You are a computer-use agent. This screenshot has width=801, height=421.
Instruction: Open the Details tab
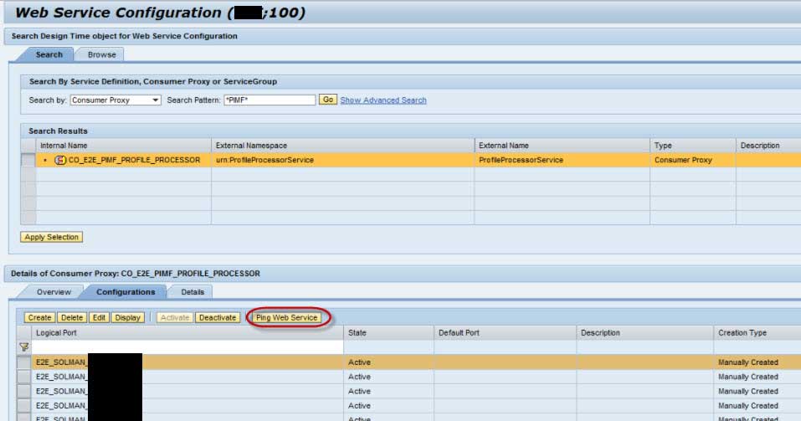point(192,292)
